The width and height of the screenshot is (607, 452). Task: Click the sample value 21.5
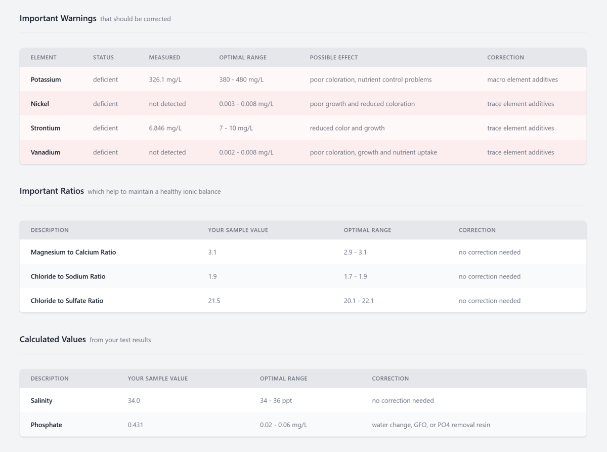(214, 301)
